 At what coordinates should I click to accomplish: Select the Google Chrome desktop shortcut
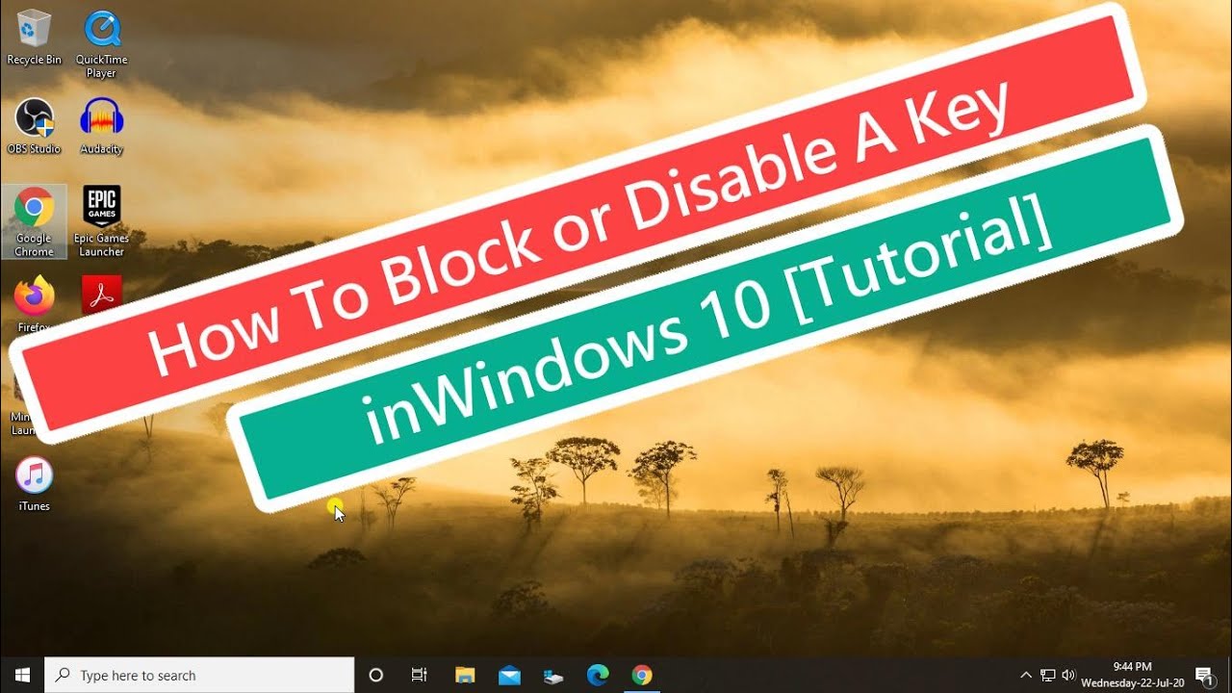click(34, 222)
